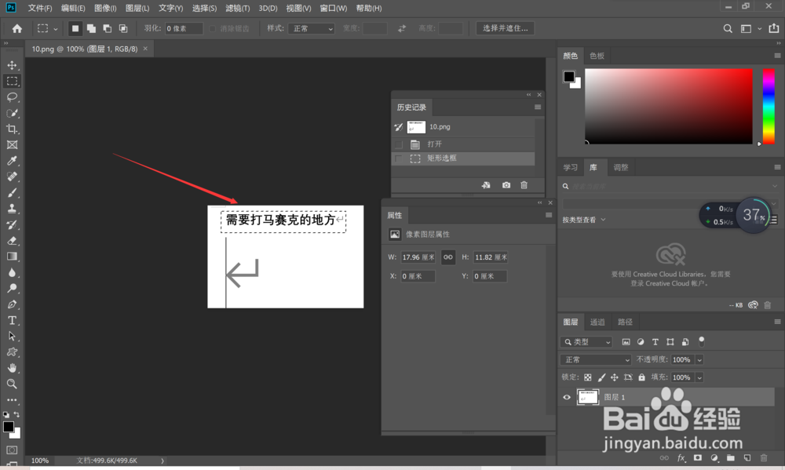The width and height of the screenshot is (785, 470).
Task: Select the Horizontal Type tool
Action: click(12, 320)
